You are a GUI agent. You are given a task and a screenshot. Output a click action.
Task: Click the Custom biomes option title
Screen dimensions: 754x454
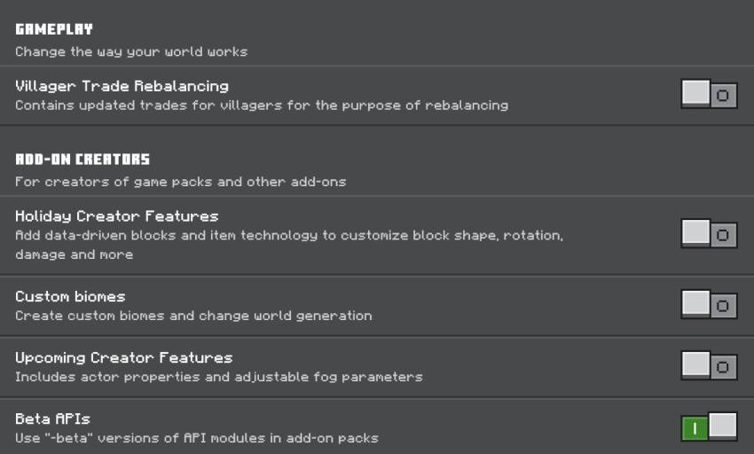70,296
